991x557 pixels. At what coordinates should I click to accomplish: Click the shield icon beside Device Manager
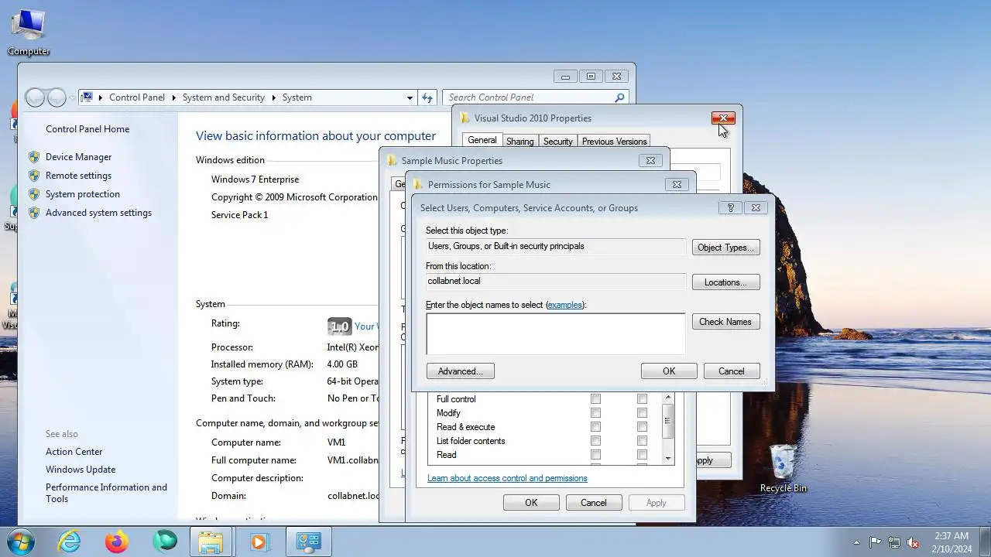coord(34,157)
